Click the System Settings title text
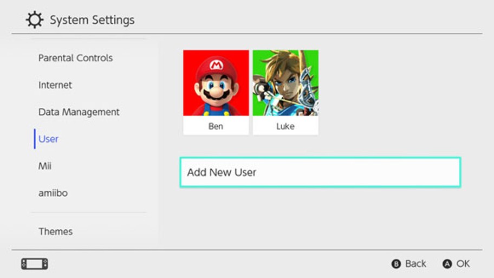Image resolution: width=494 pixels, height=278 pixels. pyautogui.click(x=92, y=21)
